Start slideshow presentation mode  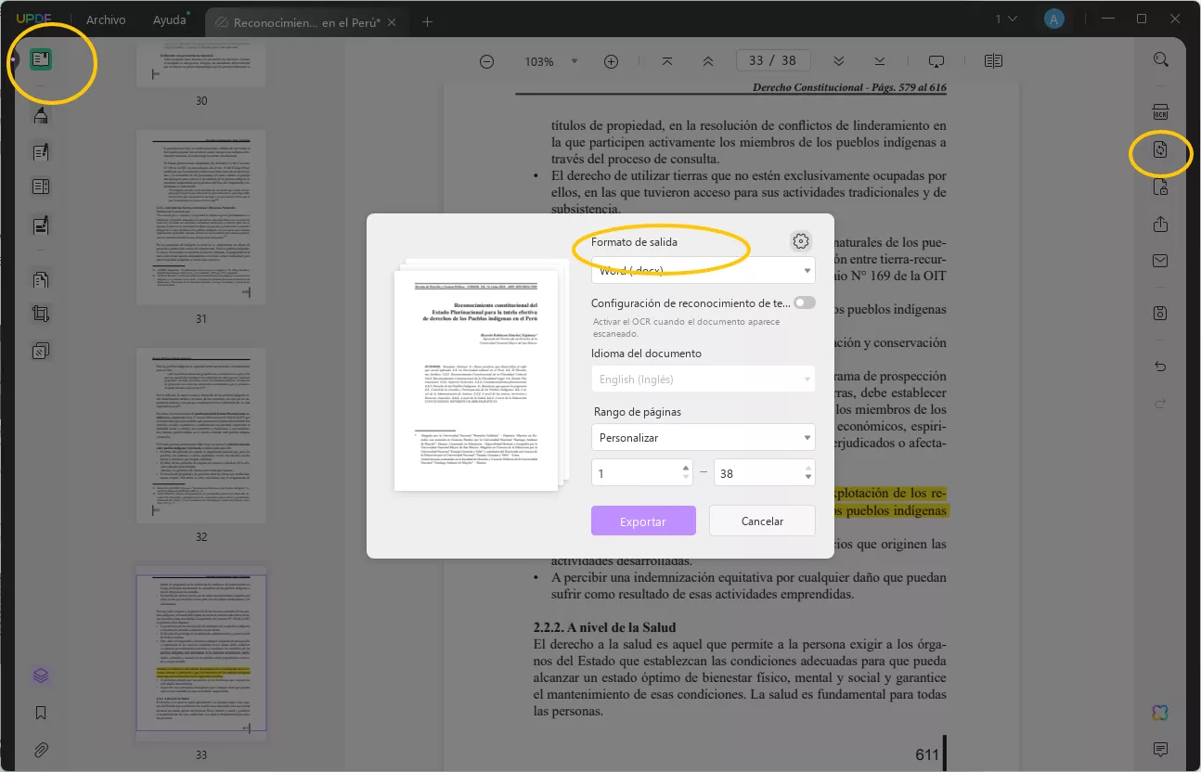(936, 61)
